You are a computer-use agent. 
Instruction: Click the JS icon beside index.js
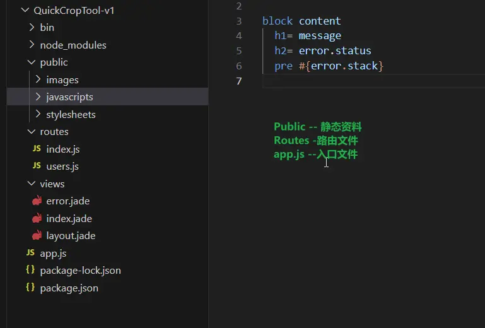pyautogui.click(x=37, y=149)
